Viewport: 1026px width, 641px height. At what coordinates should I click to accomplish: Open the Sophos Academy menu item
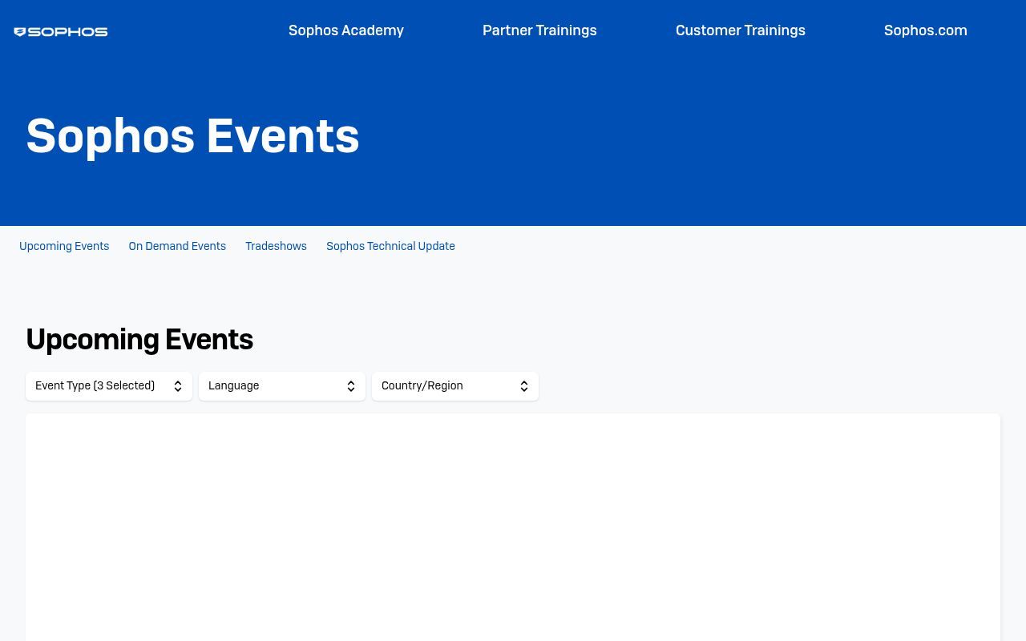[346, 30]
